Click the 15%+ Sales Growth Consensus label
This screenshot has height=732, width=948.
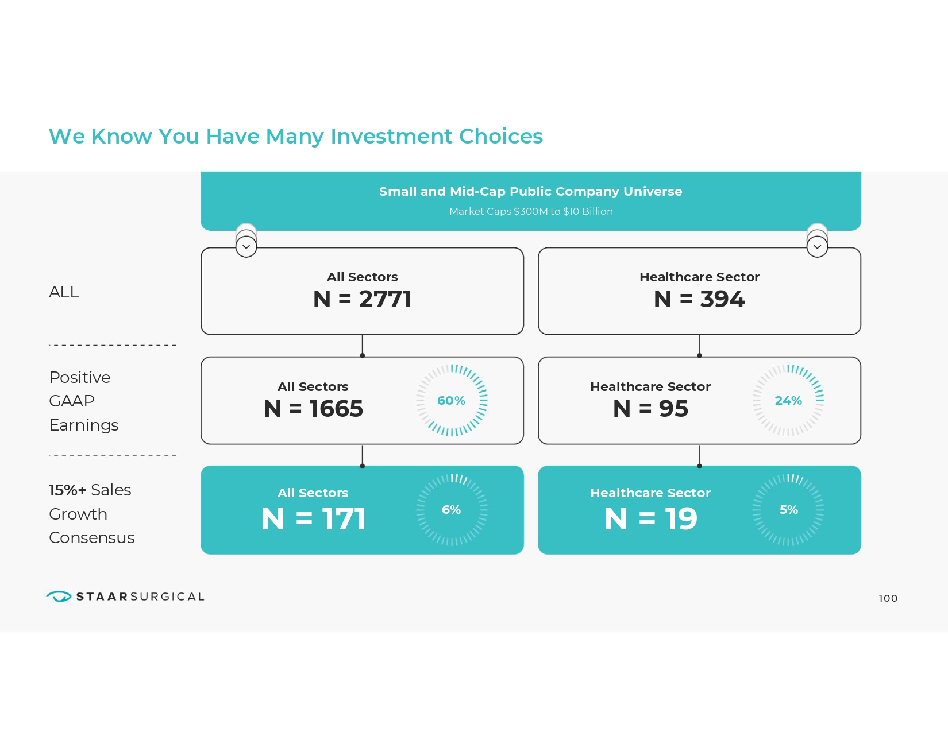pos(91,514)
